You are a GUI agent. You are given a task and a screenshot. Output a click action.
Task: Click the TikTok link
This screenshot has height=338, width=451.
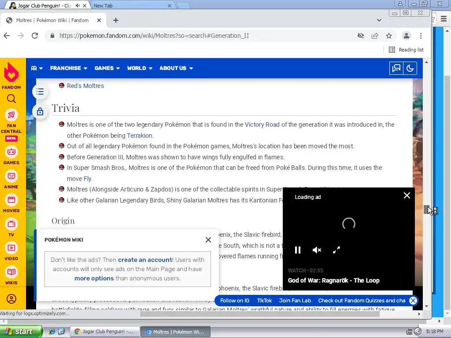[x=264, y=301]
